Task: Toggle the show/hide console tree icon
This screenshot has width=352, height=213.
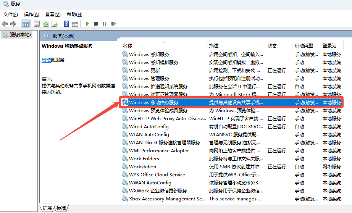Action: [x=25, y=24]
